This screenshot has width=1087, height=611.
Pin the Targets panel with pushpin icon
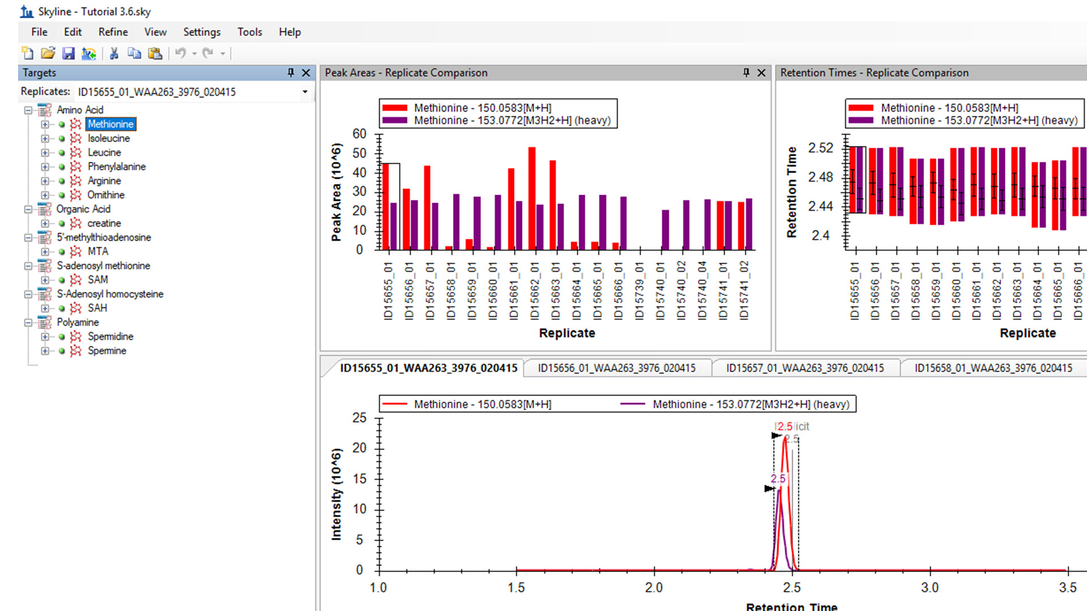(x=291, y=72)
